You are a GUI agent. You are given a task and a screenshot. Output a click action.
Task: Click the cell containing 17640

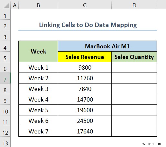point(85,131)
